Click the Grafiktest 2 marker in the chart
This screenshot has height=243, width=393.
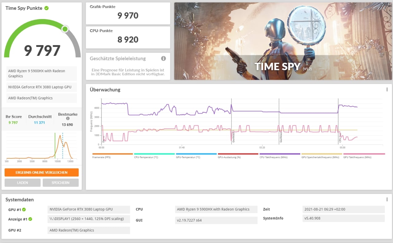[x=281, y=137]
